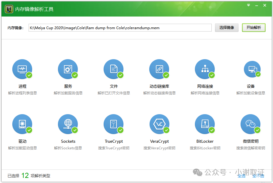
Task: Uncheck the green checkmark on 设备
Action: 258,74
